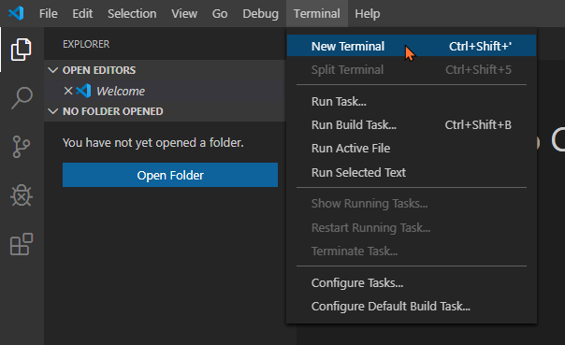Image resolution: width=565 pixels, height=345 pixels.
Task: Close the Welcome editor with the X
Action: coord(68,91)
